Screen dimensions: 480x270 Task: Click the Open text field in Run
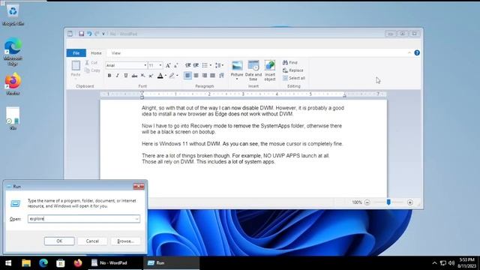(83, 218)
